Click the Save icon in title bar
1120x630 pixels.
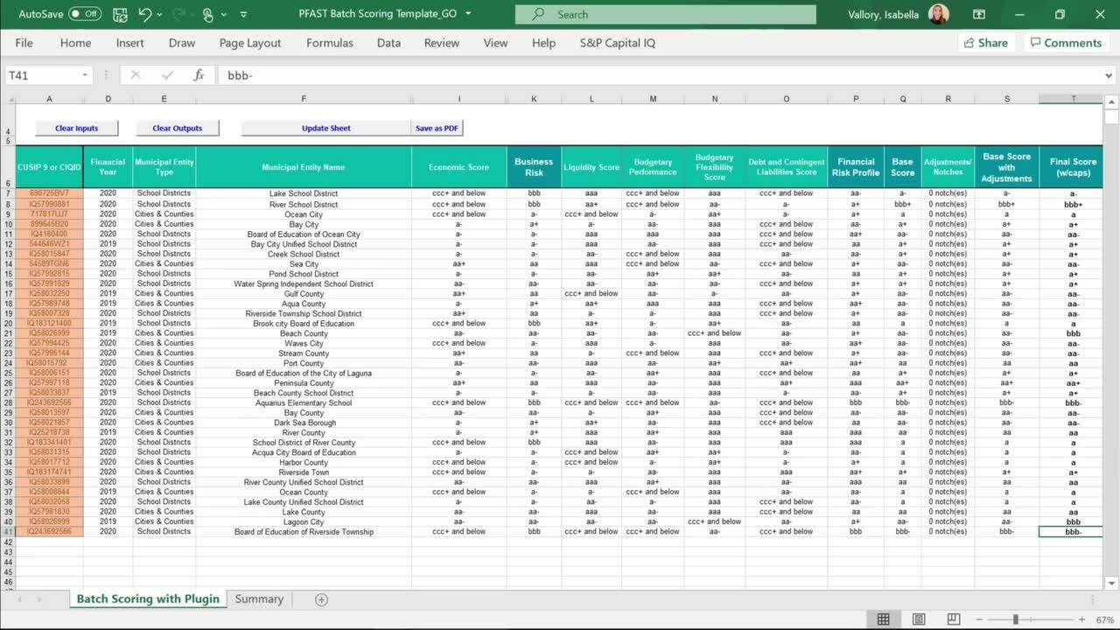(120, 15)
